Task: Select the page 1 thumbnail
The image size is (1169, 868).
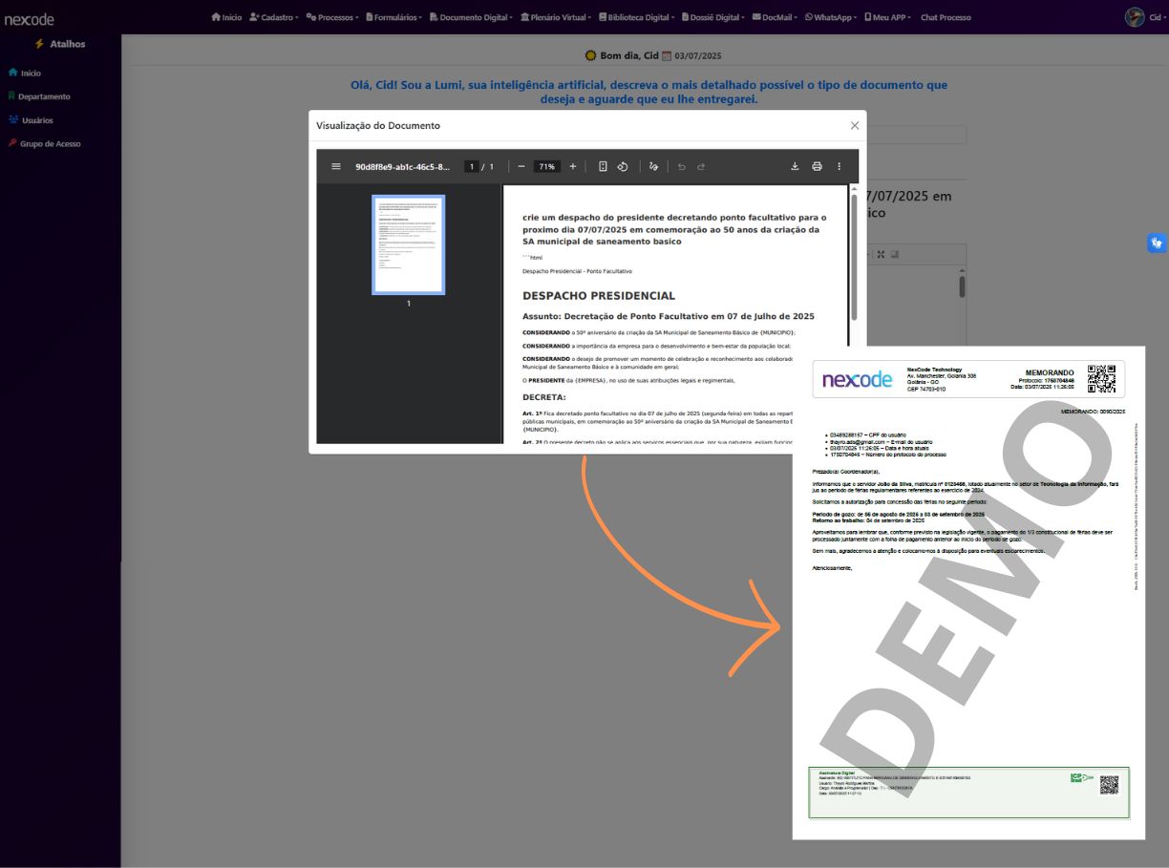Action: point(409,244)
